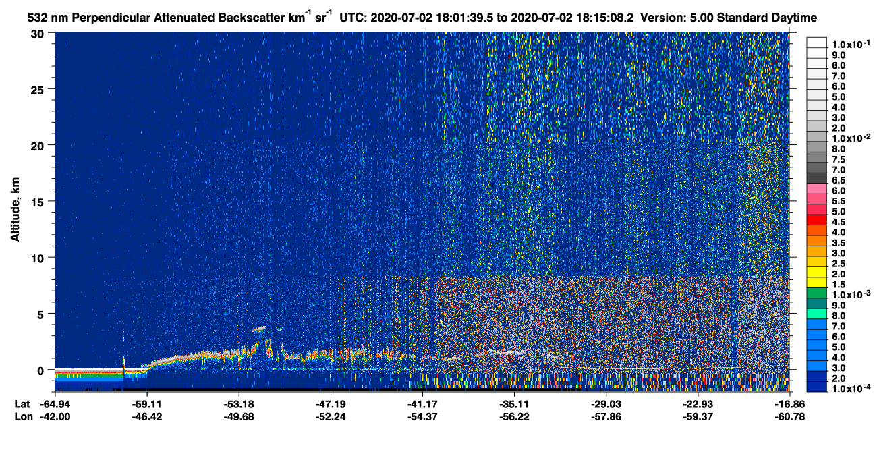
Task: Click latitude value -64.94
Action: (55, 404)
